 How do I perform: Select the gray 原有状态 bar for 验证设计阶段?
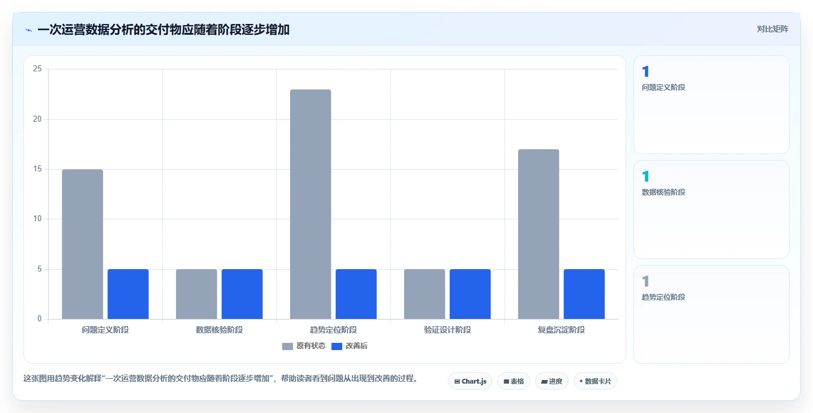425,294
